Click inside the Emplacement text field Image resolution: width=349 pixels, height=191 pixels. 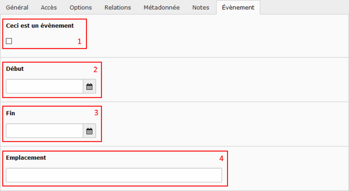click(114, 175)
